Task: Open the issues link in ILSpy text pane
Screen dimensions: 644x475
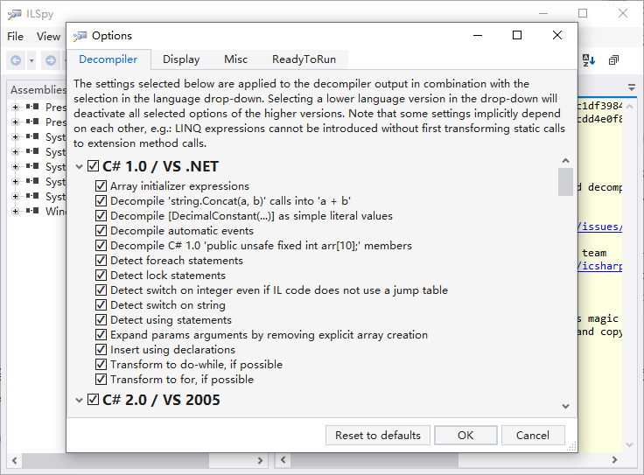Action: 599,227
